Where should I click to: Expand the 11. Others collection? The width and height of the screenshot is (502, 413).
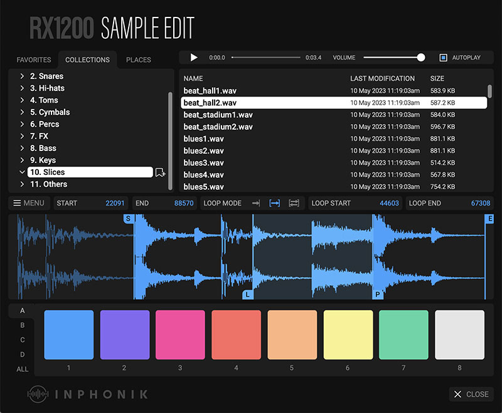click(x=22, y=184)
